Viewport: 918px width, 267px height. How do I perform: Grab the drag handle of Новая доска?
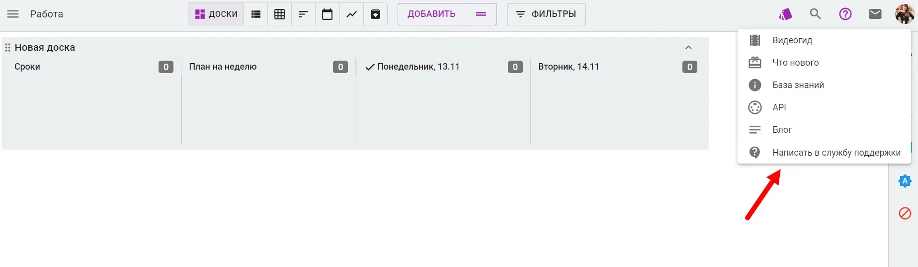point(7,48)
